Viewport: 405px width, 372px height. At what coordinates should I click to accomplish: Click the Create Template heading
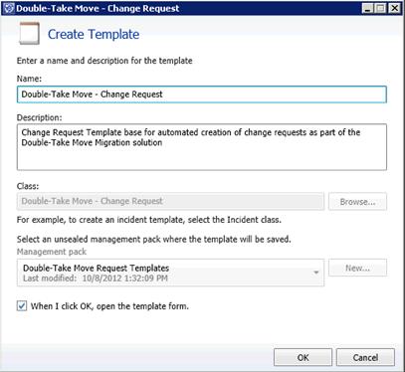click(x=94, y=34)
